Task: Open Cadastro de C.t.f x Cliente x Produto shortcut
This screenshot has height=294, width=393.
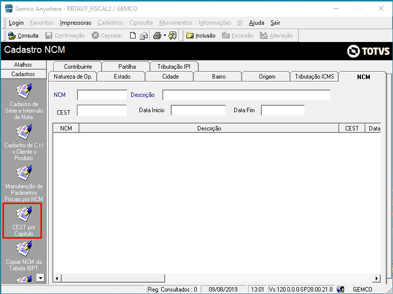Action: point(24,143)
